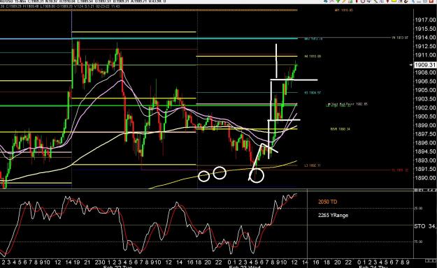Click the 1894.50 price axis label
437x268 pixels.
425,151
